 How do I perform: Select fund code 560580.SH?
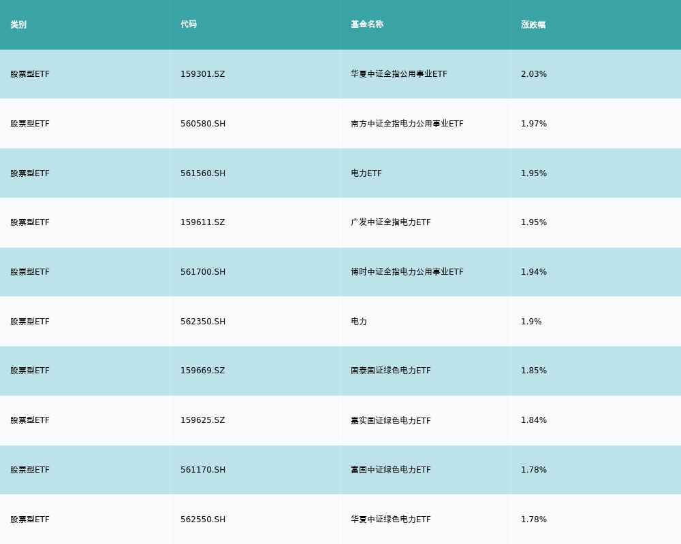(203, 124)
